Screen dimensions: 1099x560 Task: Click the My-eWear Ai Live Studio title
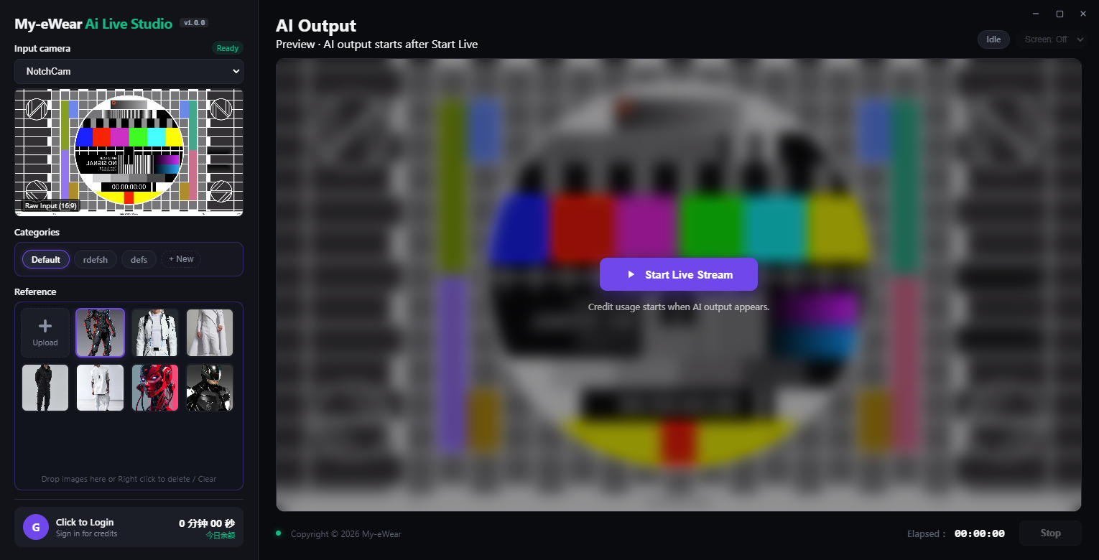pos(93,24)
